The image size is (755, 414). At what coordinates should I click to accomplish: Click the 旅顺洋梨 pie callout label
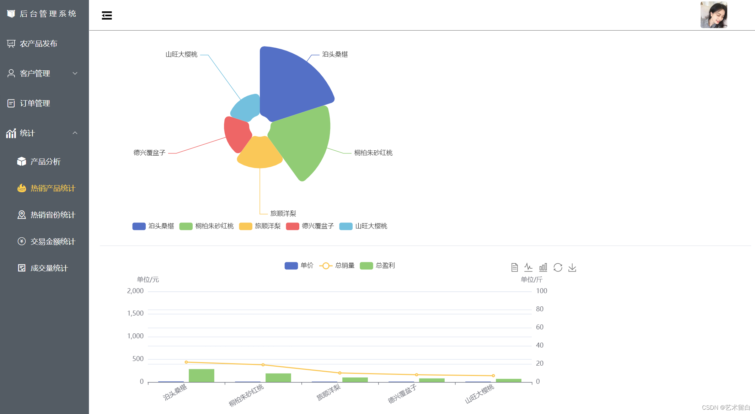pyautogui.click(x=283, y=214)
